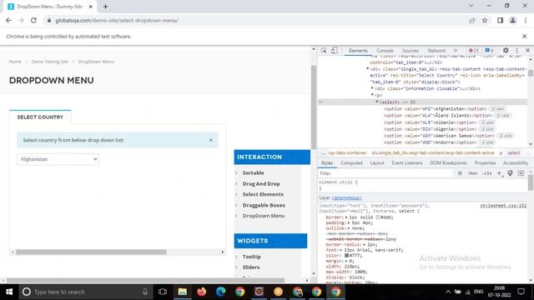Open DevTools settings gear
Image resolution: width=534 pixels, height=300 pixels.
point(506,50)
